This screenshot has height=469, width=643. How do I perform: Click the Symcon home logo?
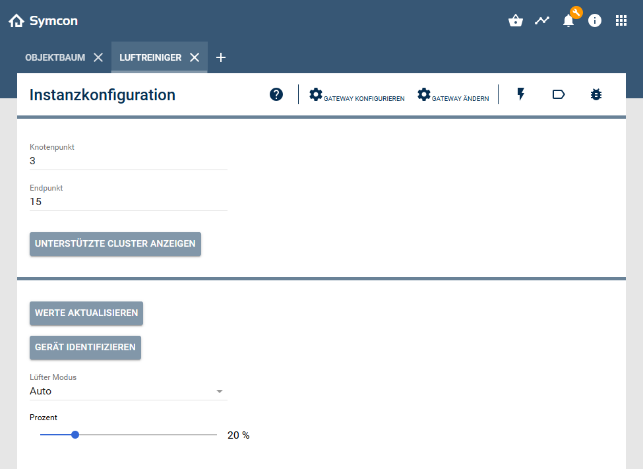point(43,21)
